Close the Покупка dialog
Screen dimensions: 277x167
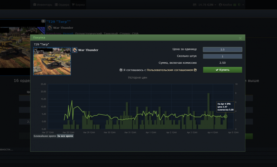point(240,38)
